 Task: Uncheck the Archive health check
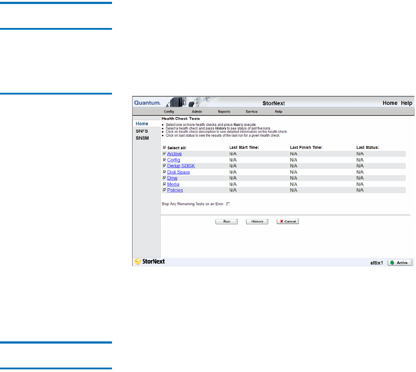[164, 154]
